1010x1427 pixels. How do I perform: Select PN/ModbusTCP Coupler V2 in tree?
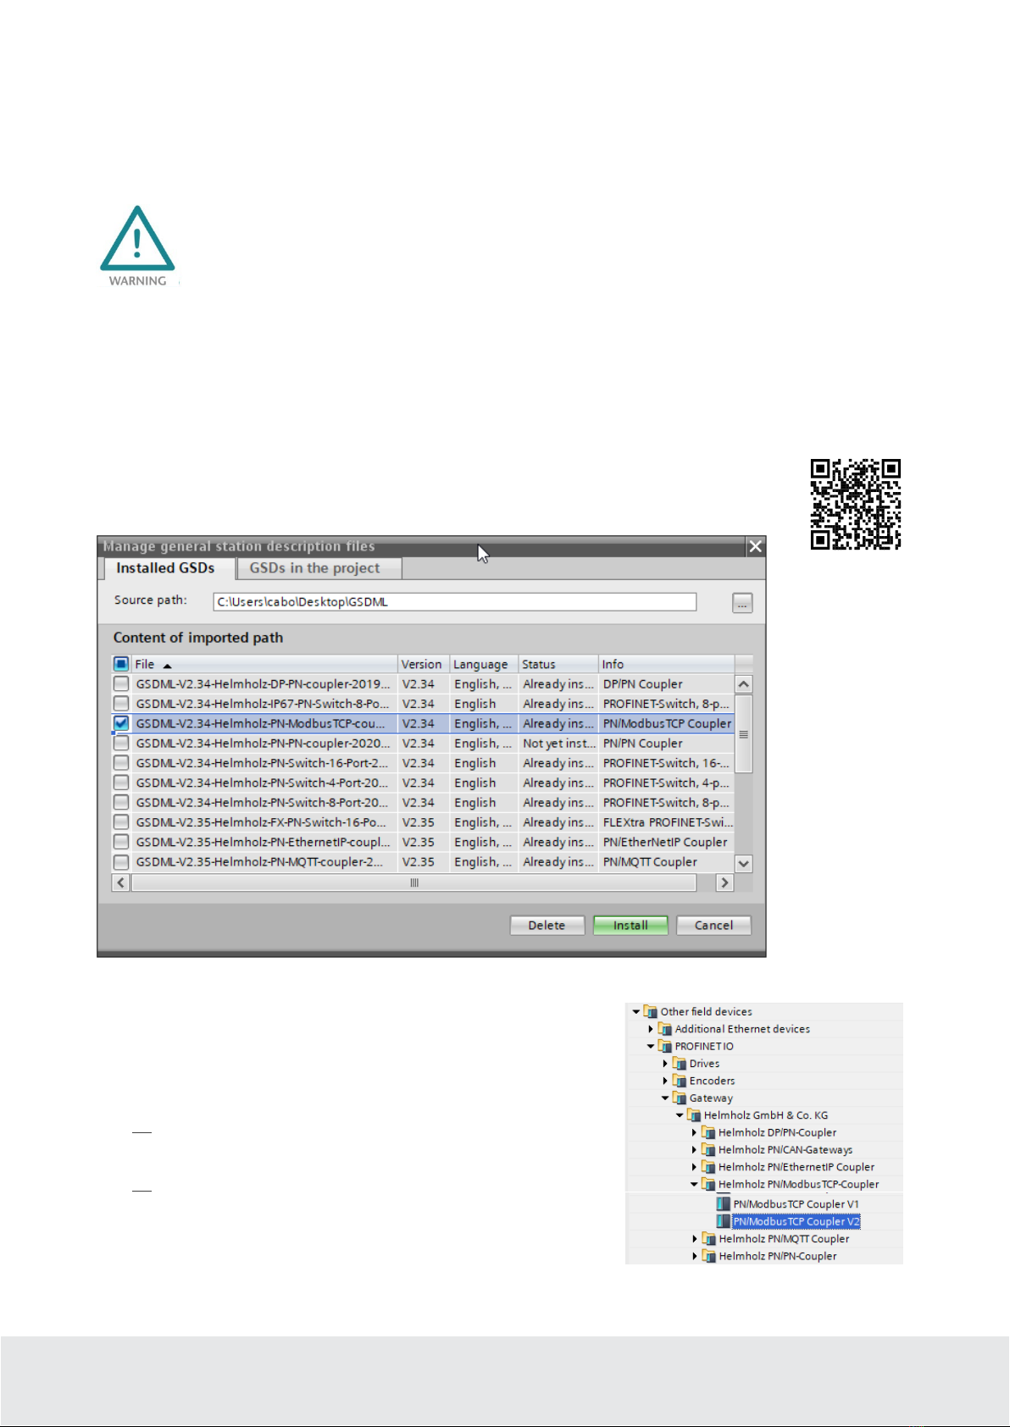796,1221
